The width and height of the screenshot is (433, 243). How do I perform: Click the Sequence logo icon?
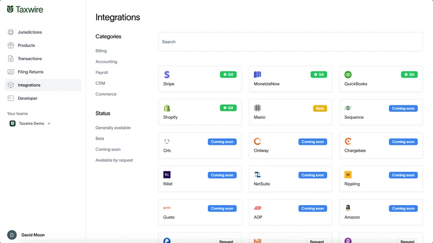pyautogui.click(x=348, y=108)
